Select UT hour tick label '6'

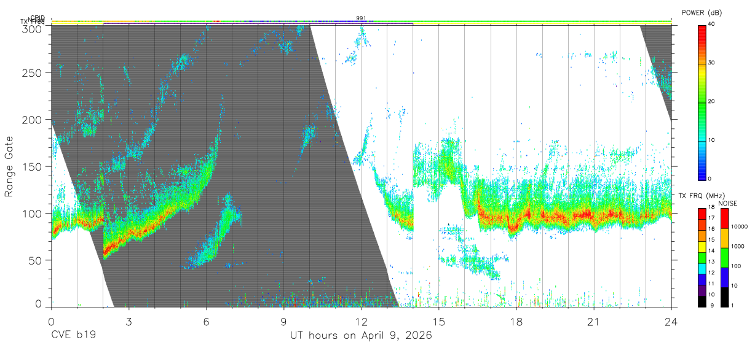(x=206, y=321)
